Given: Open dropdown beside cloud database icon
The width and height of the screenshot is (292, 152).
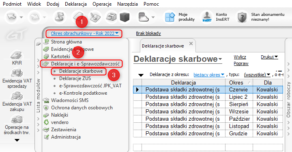Looking at the screenshot, I should pos(153,17).
